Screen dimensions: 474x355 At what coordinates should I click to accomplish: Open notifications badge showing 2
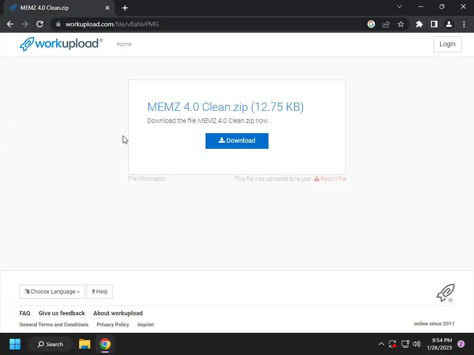point(461,344)
